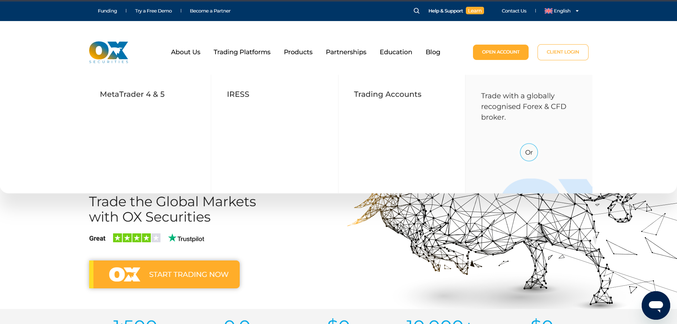Image resolution: width=677 pixels, height=324 pixels.
Task: Click the Trustpilot star rating
Action: 137,238
